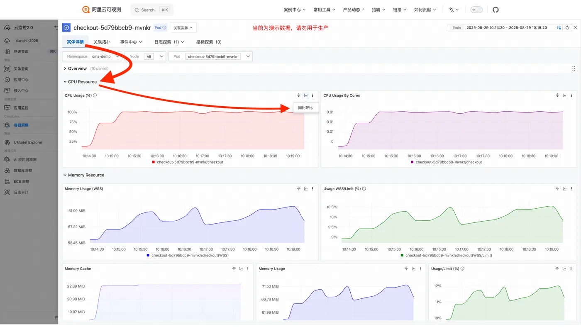Open Memory Usage (WSS) more-options menu
581x327 pixels.
313,189
